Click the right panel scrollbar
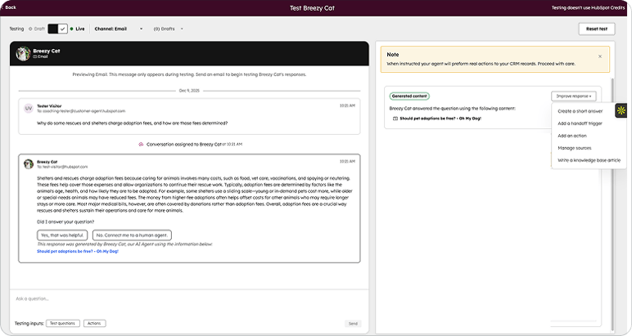 coord(612,204)
